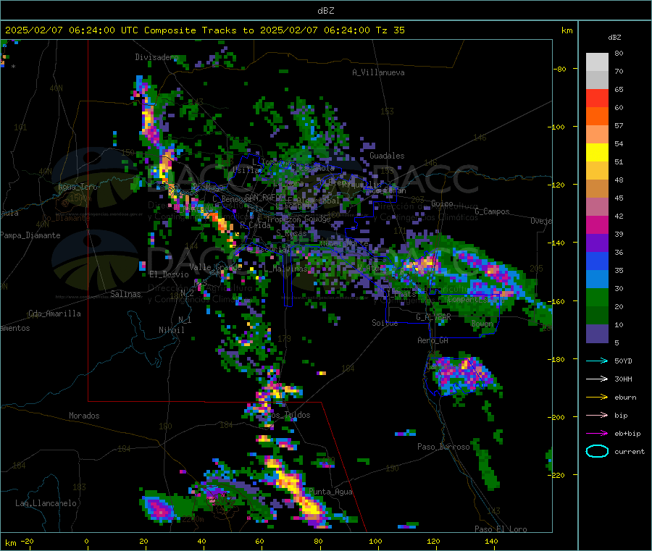Select the light orange 54-57 dBZ swatch
Viewport: 652px width, 551px height.
pos(597,134)
